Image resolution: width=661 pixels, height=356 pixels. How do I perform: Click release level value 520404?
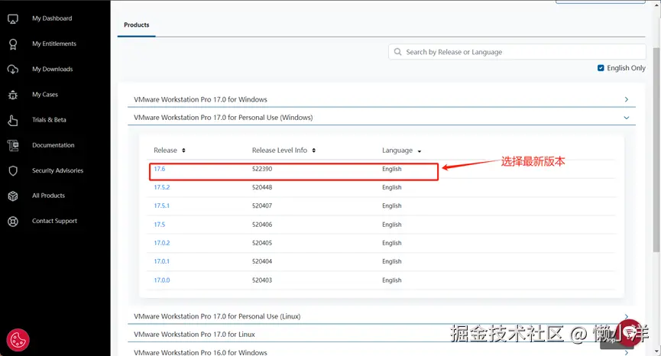262,261
